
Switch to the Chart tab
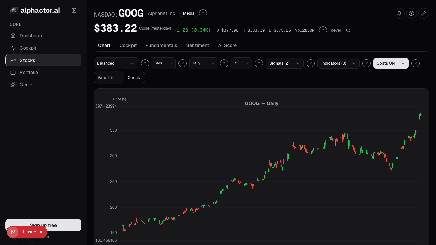(104, 45)
